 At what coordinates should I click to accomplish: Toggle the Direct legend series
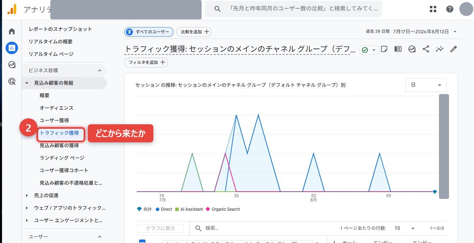tap(164, 209)
